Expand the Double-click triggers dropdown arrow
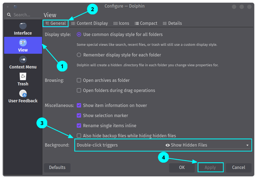This screenshot has height=179, width=257. coord(247,145)
